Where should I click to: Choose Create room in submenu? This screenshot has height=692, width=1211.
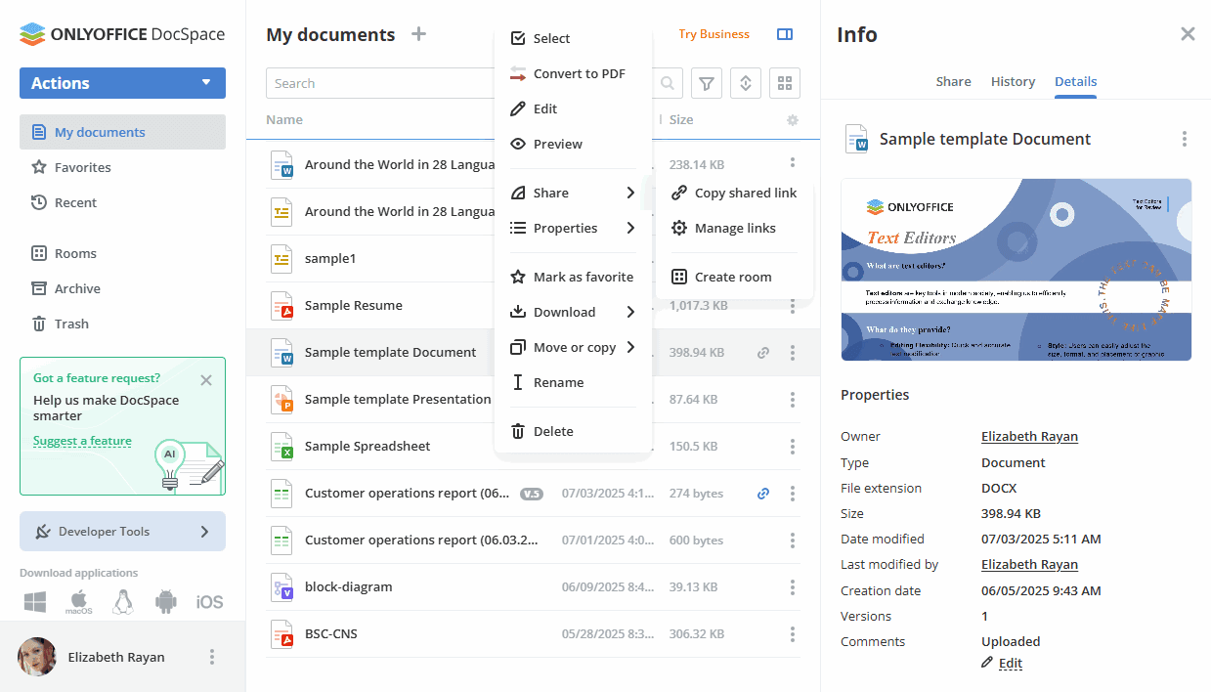(x=734, y=277)
